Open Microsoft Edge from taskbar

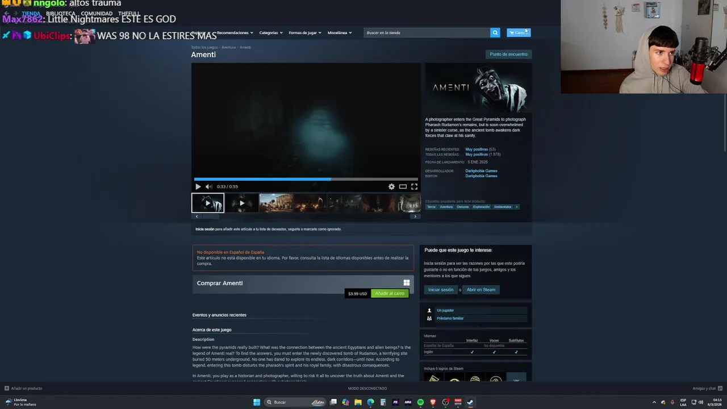[370, 402]
